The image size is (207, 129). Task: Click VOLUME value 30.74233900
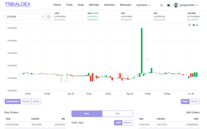pyautogui.click(x=194, y=16)
